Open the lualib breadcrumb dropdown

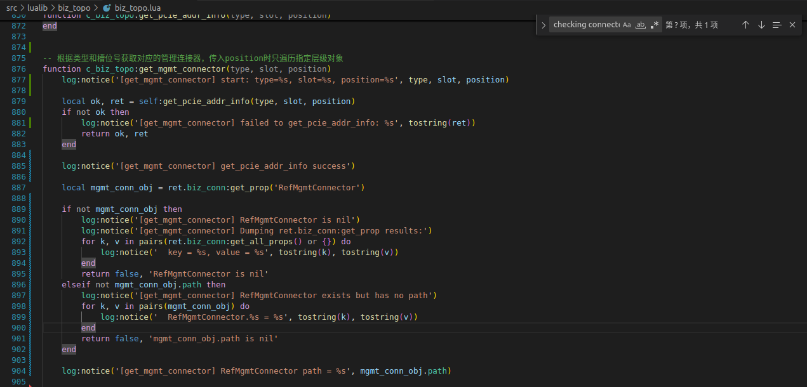[x=37, y=8]
